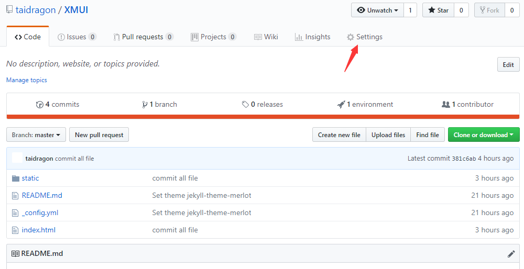Open the README.md file
Image resolution: width=524 pixels, height=269 pixels.
pos(42,195)
